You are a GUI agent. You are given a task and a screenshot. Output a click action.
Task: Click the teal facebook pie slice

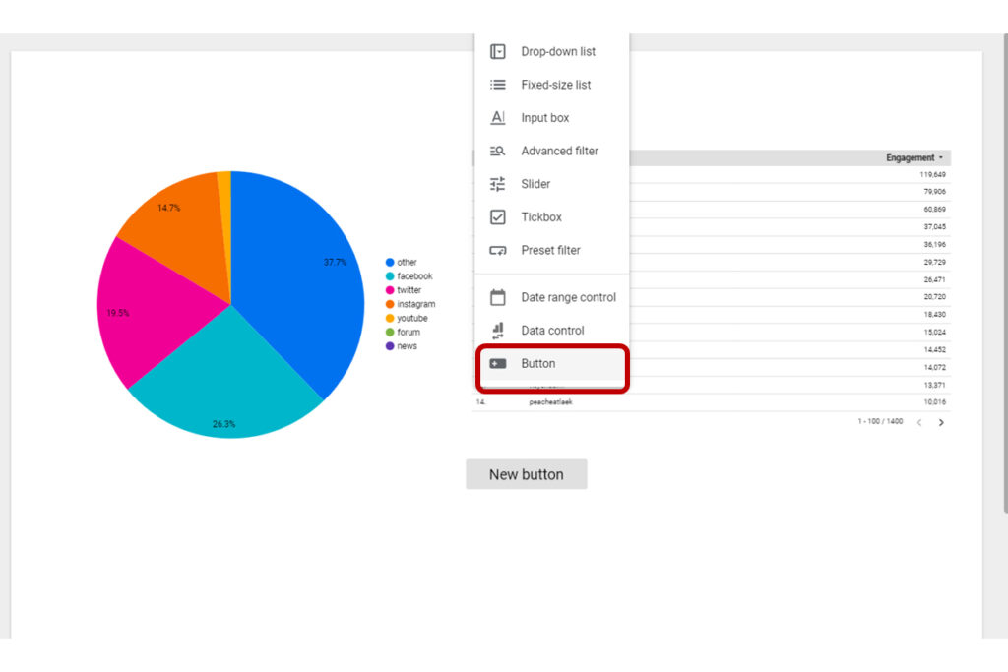tap(225, 379)
